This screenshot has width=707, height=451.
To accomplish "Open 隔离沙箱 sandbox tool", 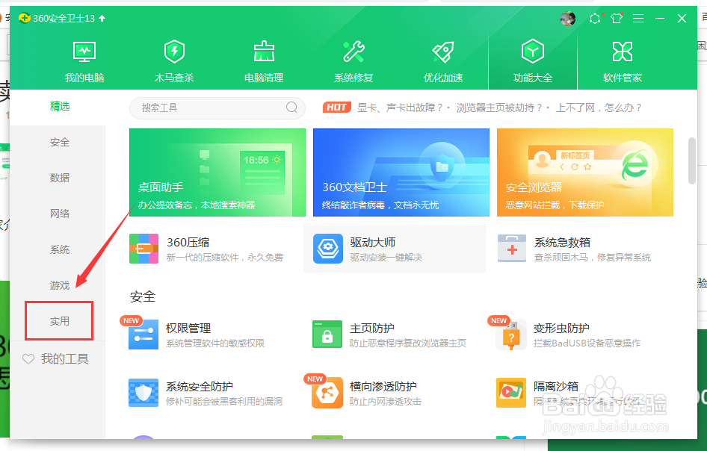I will pos(568,393).
